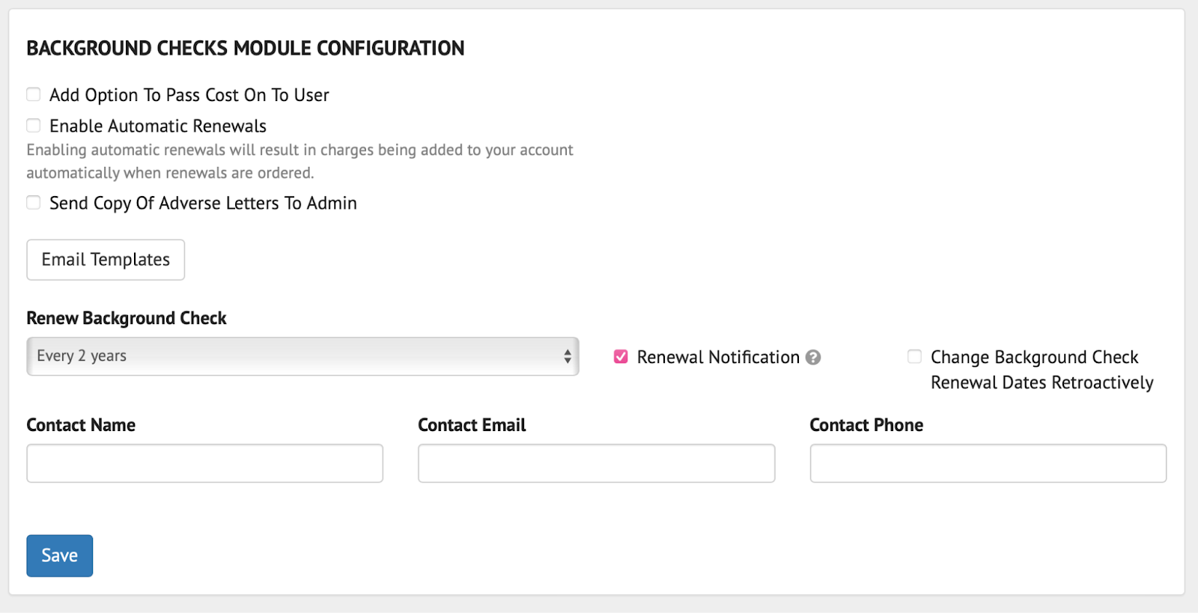
Task: Toggle Change Background Check Renewal Dates Retroactively checkbox
Action: [x=914, y=356]
